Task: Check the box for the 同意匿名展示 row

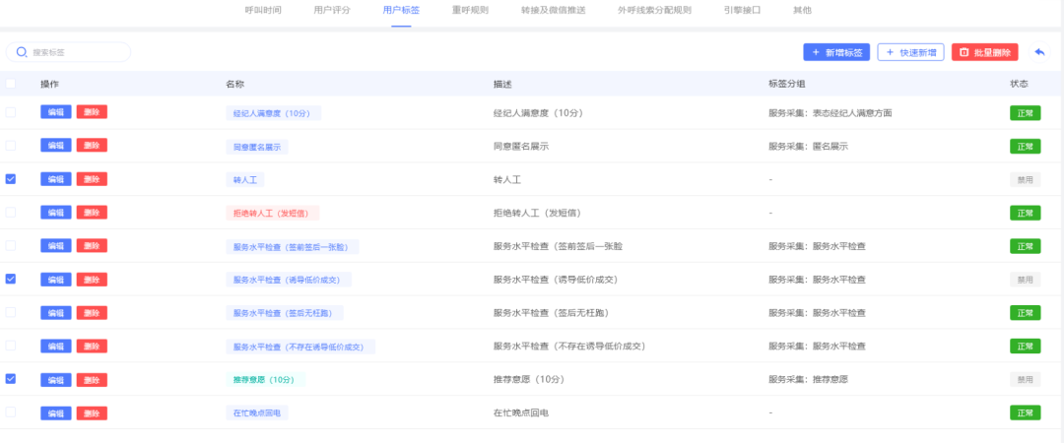Action: [x=11, y=145]
